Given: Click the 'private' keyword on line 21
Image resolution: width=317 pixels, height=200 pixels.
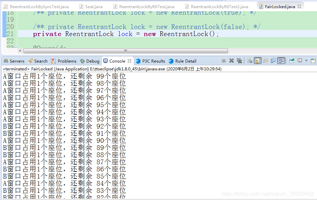Looking at the screenshot, I should [47, 34].
